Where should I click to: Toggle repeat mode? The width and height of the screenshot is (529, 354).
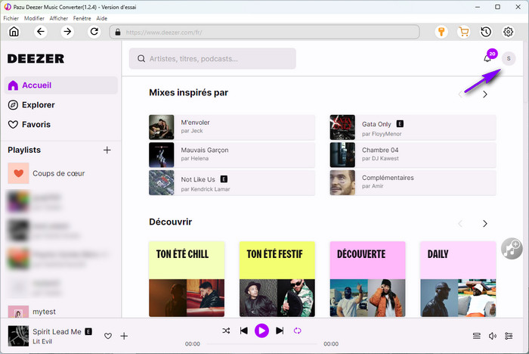(x=297, y=331)
